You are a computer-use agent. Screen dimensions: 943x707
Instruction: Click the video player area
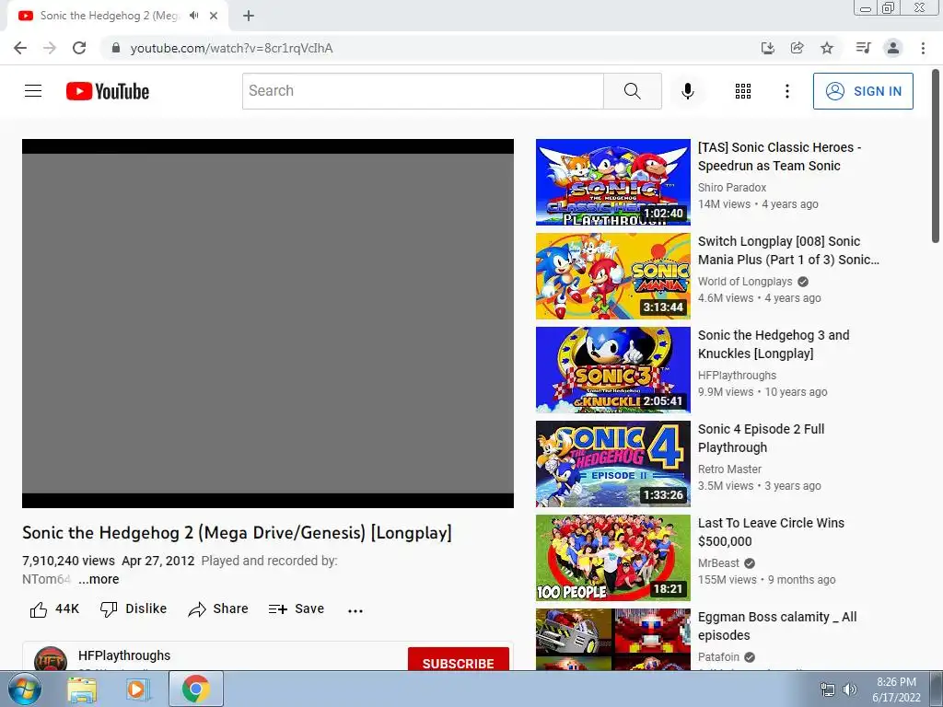coord(268,323)
